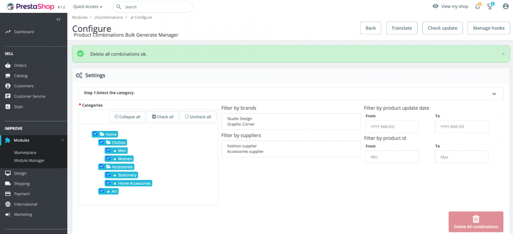Click product id Max field
The width and height of the screenshot is (513, 234).
tap(462, 157)
